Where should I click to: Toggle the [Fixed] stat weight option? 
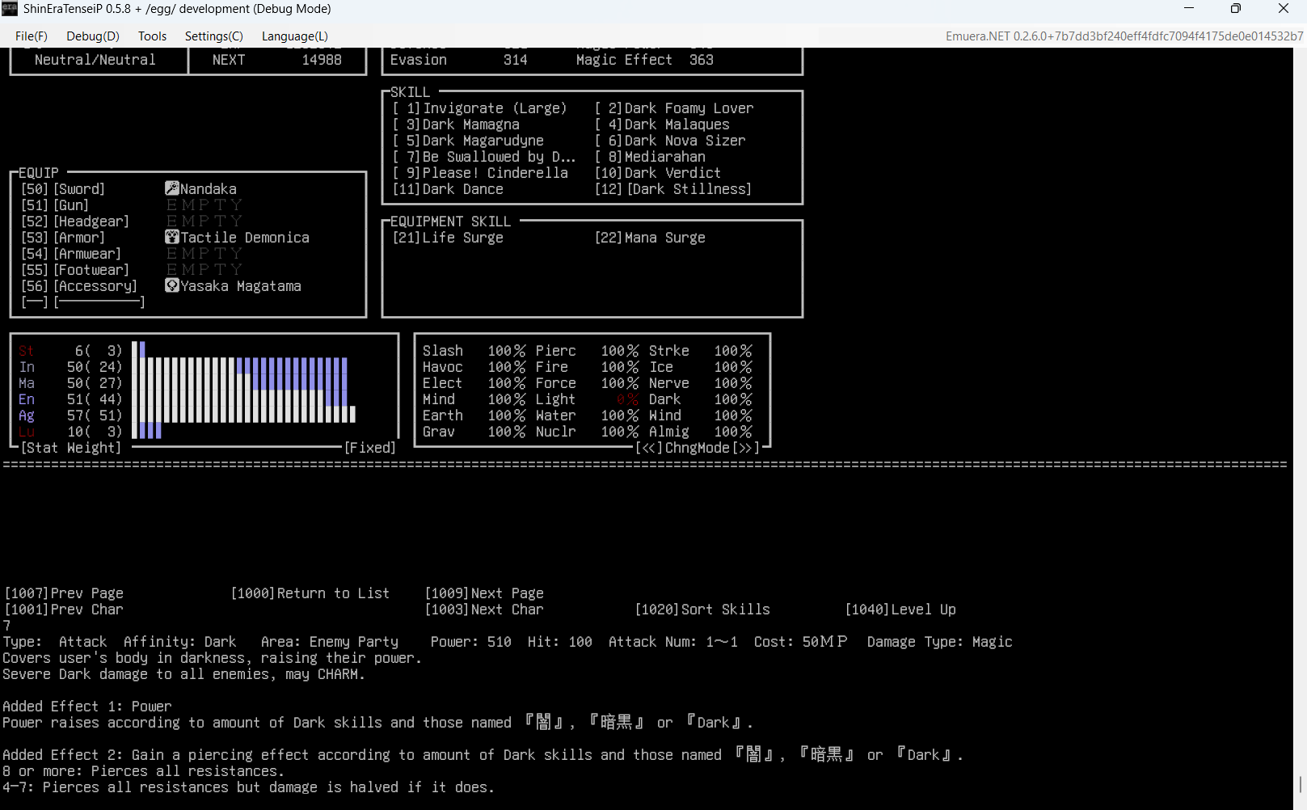[370, 448]
